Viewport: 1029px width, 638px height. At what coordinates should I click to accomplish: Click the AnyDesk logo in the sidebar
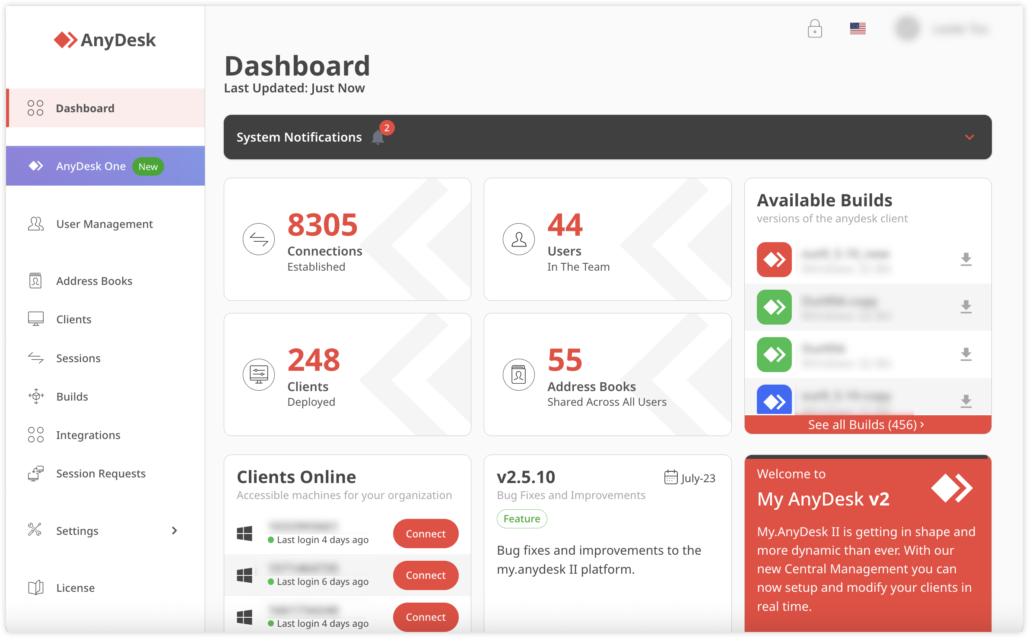point(105,40)
